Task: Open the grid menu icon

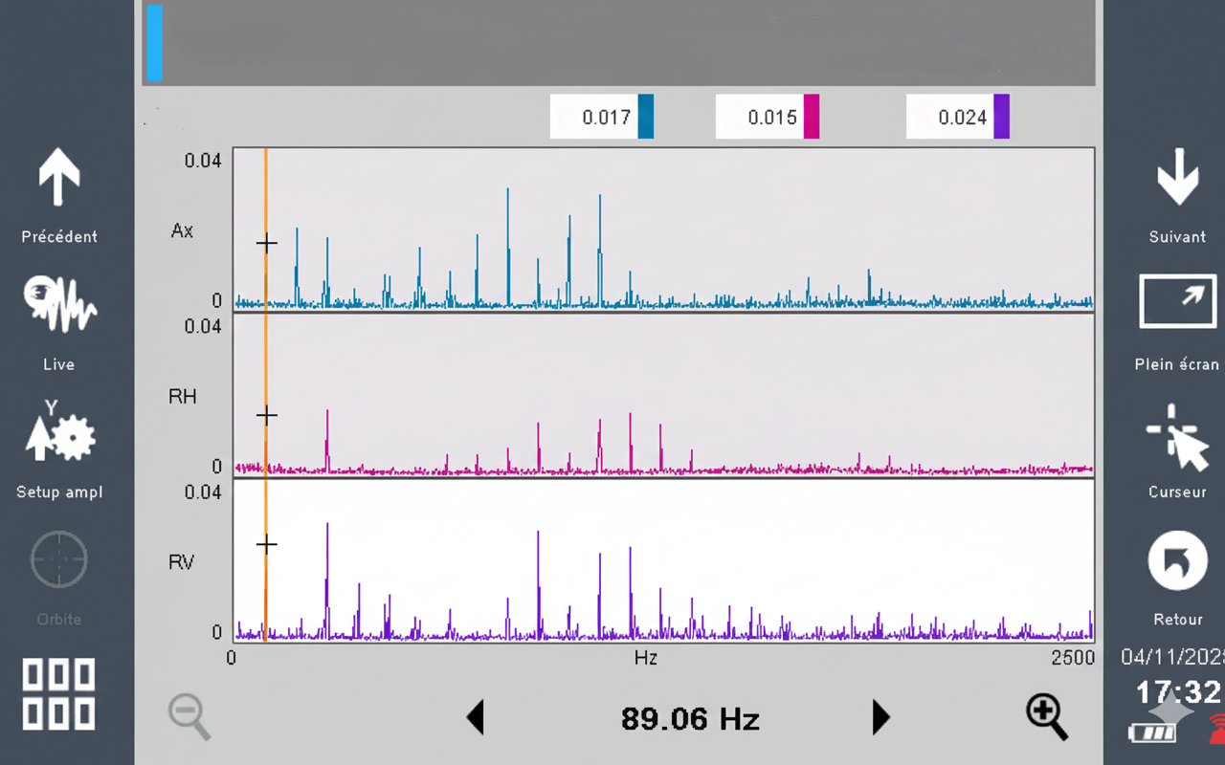Action: pos(59,693)
